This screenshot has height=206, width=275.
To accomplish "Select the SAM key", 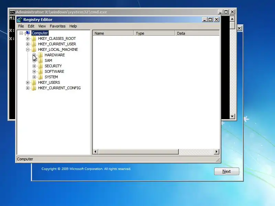I will point(48,60).
